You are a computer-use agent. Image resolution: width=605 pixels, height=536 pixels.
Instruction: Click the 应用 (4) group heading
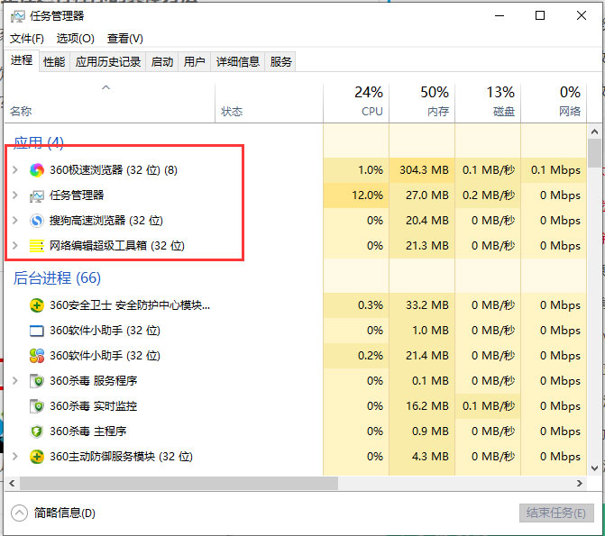[39, 142]
